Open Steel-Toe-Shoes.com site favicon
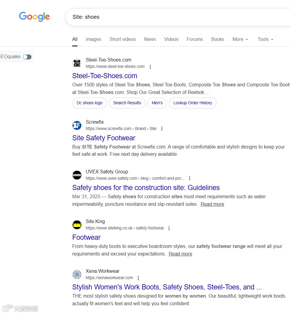This screenshot has height=314, width=290. point(77,63)
